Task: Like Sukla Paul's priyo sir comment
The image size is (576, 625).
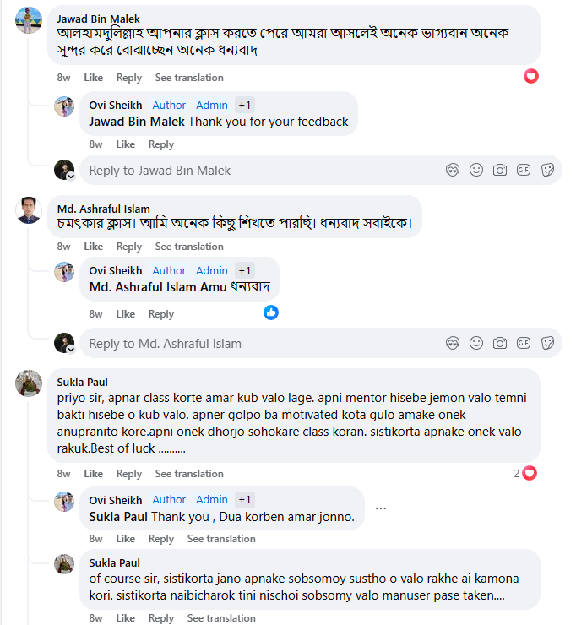Action: (93, 474)
